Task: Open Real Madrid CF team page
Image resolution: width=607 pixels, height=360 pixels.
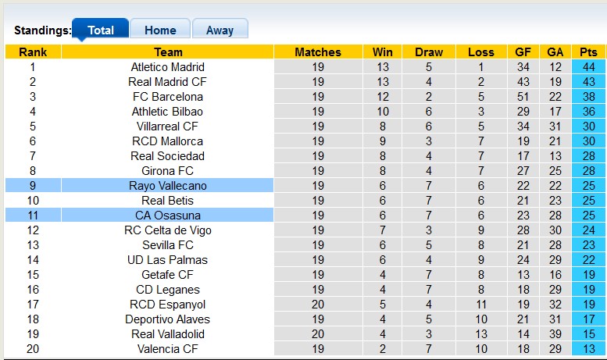Action: point(168,82)
